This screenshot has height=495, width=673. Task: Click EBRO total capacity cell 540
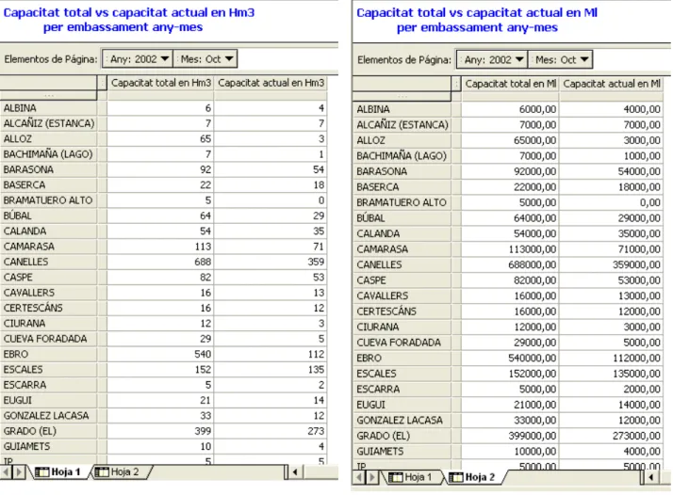[160, 354]
